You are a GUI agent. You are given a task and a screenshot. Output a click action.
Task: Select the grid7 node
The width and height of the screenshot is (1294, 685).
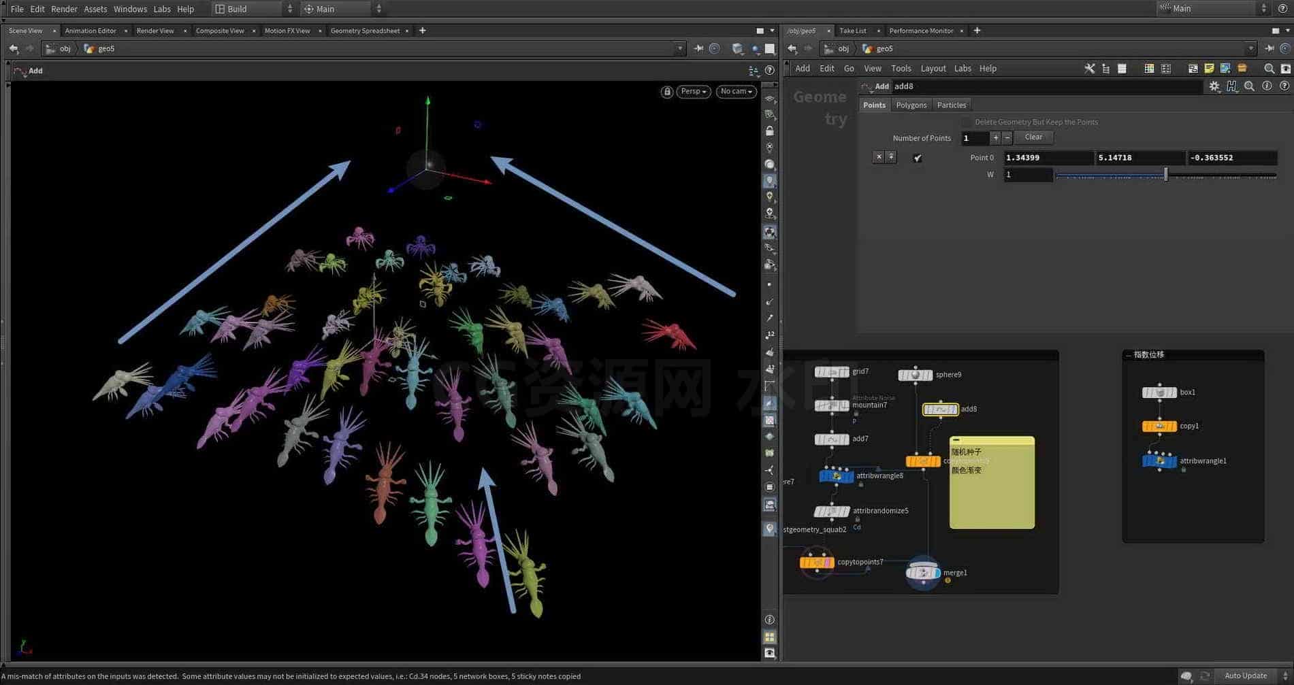pos(832,371)
